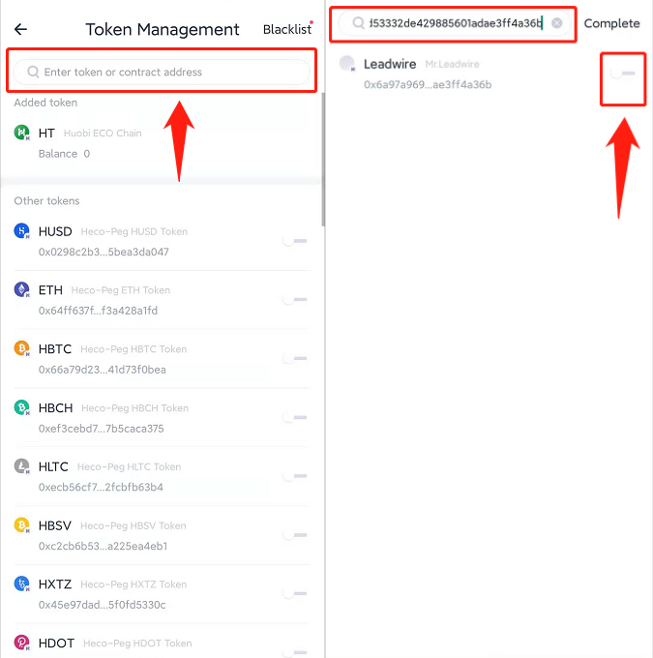Click the ETH address 0x64ff637f...f3a428a1fd
Screen dimensions: 653x658
point(99,311)
